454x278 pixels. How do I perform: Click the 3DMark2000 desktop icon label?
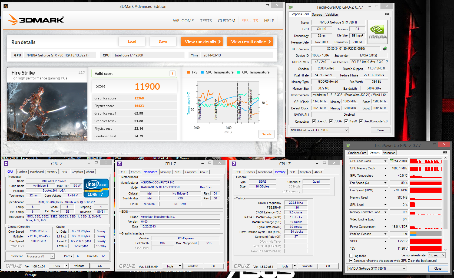9,158
